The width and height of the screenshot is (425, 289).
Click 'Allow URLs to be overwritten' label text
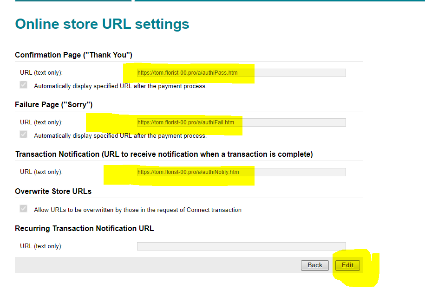tap(137, 210)
